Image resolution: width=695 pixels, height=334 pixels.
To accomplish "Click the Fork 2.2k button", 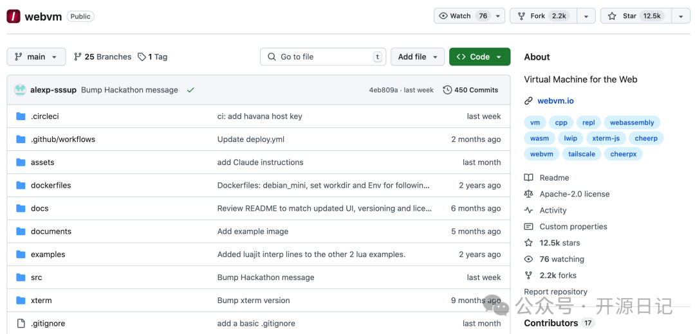I will click(x=544, y=16).
